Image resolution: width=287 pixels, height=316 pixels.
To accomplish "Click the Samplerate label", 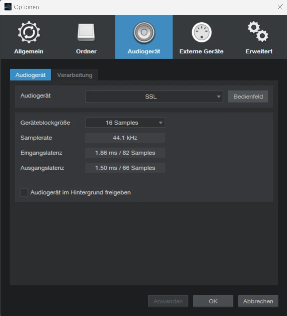I will 36,138.
